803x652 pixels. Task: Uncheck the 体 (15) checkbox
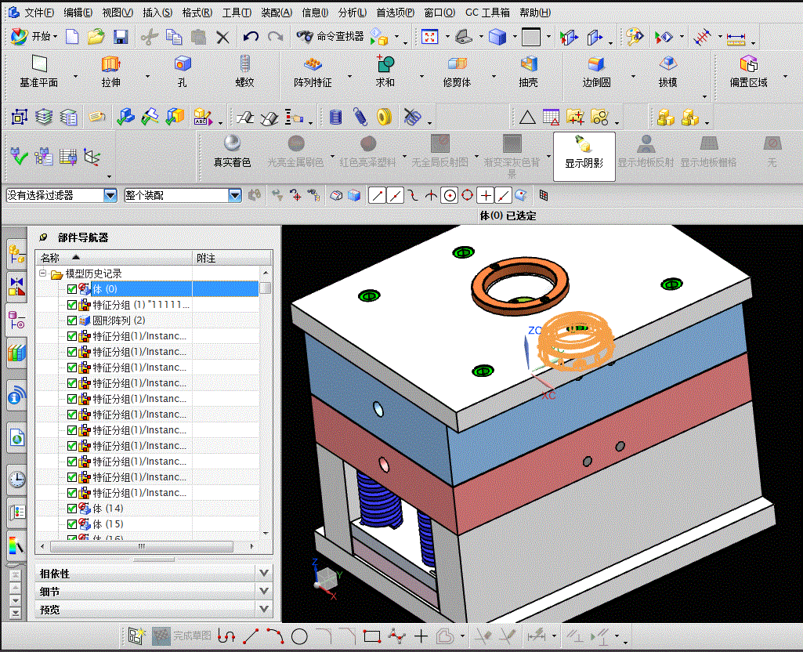click(72, 524)
